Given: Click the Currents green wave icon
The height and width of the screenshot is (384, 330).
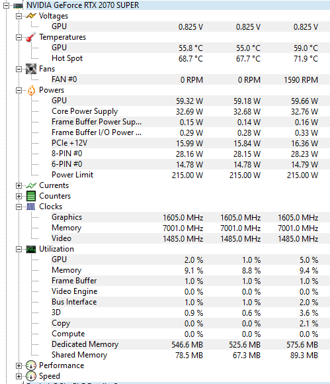Looking at the screenshot, I should pyautogui.click(x=31, y=185).
